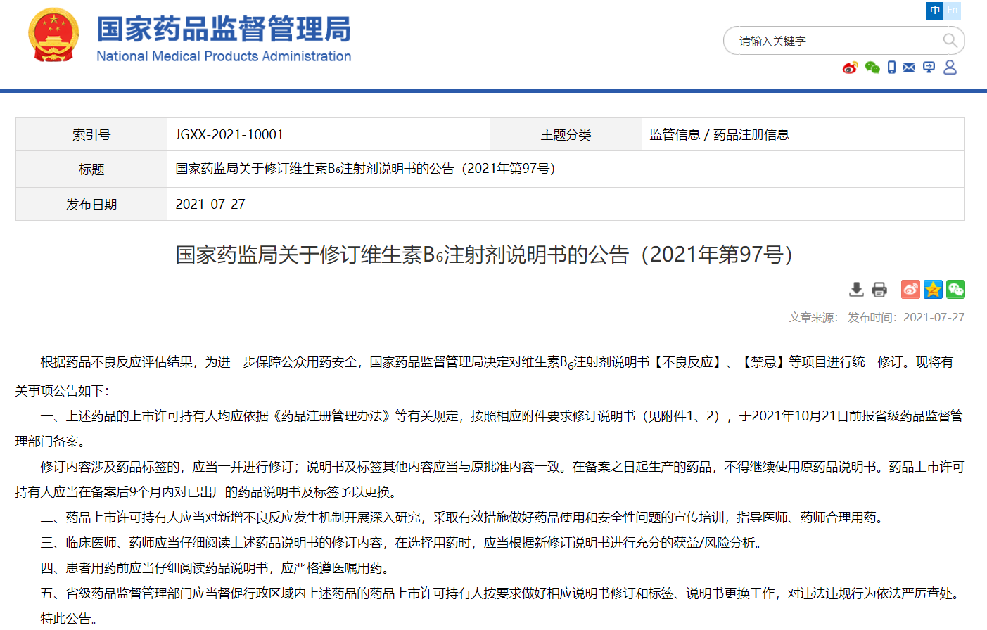The width and height of the screenshot is (987, 630).
Task: Select index number JGXX-2021-10001
Action: [229, 134]
